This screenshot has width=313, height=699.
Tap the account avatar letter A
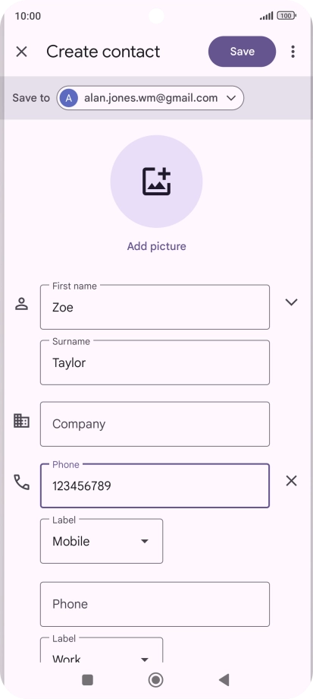pos(68,98)
